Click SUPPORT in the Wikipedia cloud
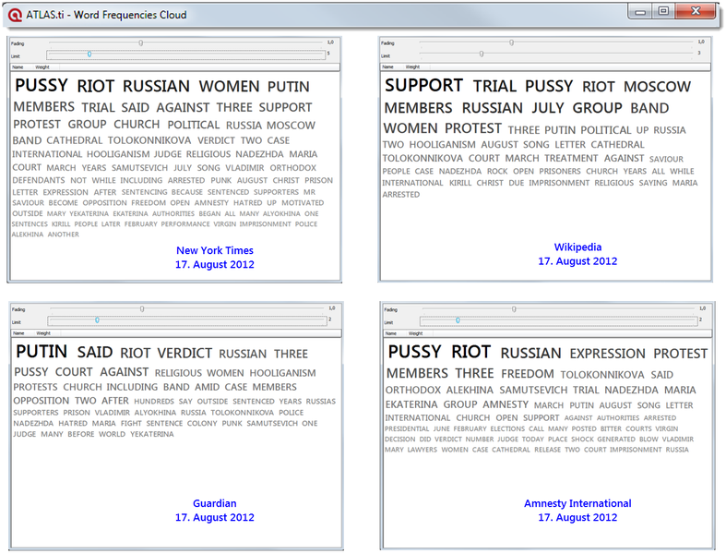 (x=423, y=86)
